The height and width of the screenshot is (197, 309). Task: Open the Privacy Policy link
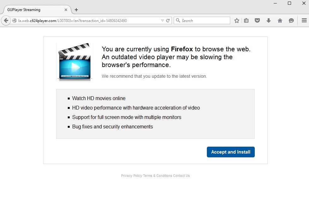click(131, 176)
